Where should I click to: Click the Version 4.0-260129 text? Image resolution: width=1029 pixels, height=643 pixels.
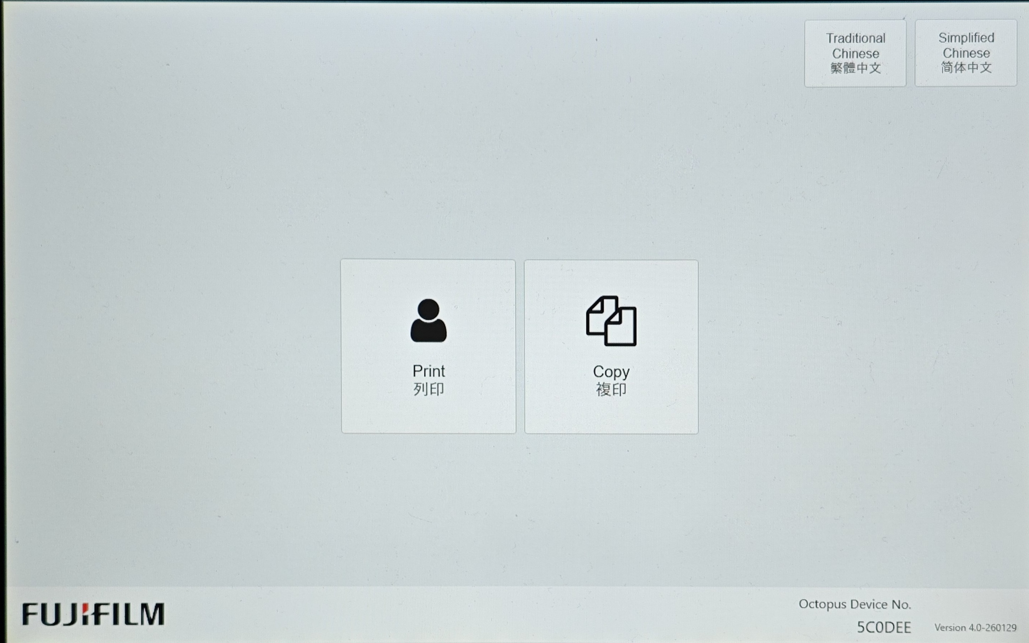975,628
